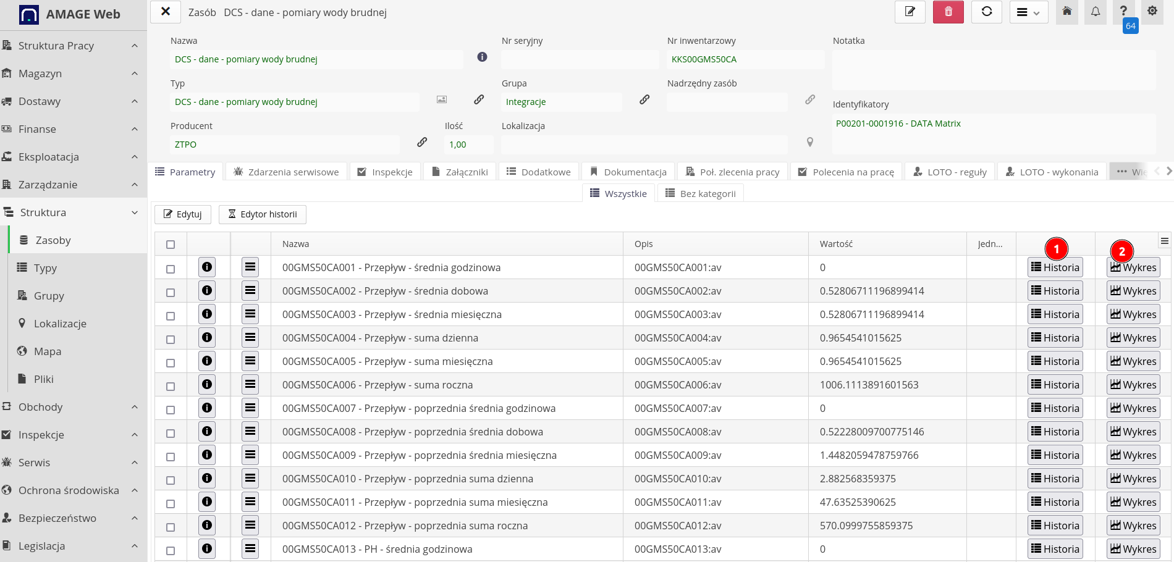Open the Bez kategorii tab

click(701, 193)
